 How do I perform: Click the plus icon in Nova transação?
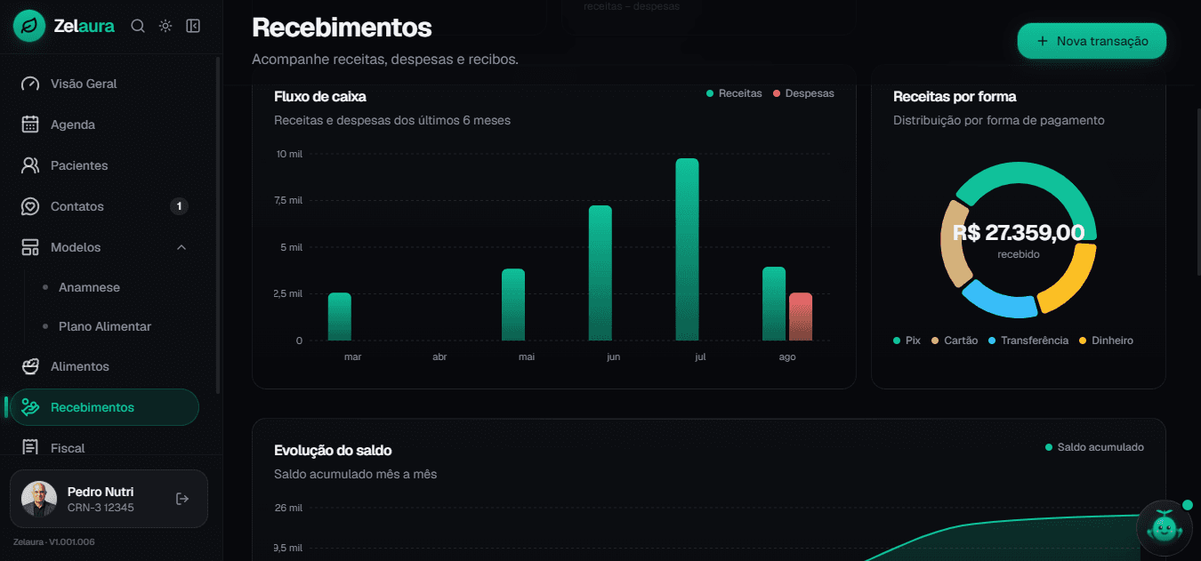1043,41
